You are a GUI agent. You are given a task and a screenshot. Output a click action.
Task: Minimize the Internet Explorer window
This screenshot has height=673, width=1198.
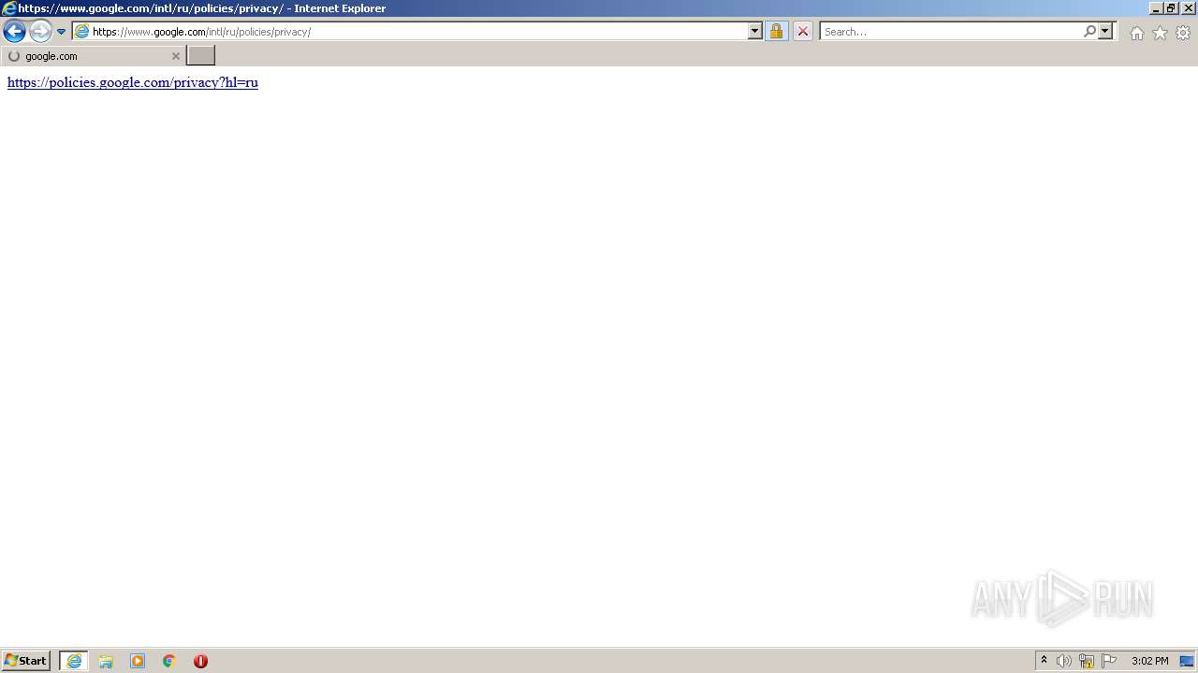click(1156, 7)
